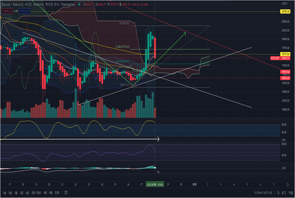Screen dimensions: 295x198
Task: Select the 3달 time range
Action: (22, 193)
